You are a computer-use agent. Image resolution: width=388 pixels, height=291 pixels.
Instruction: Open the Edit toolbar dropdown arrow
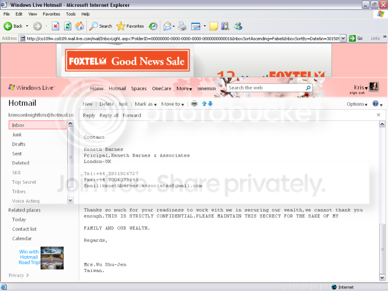pyautogui.click(x=205, y=26)
